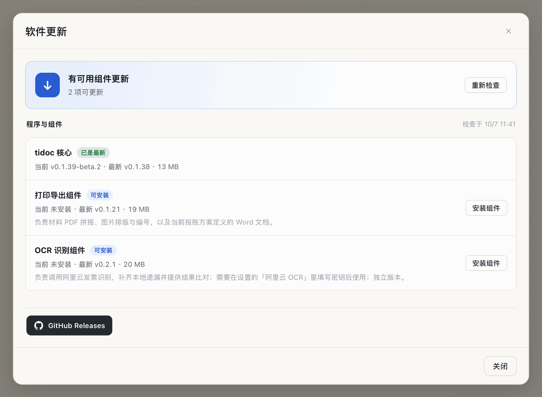
Task: Install the OCR 识别组件 component
Action: click(x=486, y=263)
